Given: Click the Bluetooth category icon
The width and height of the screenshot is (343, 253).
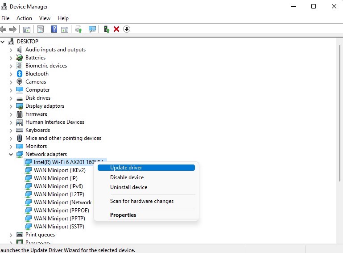Looking at the screenshot, I should (x=20, y=74).
